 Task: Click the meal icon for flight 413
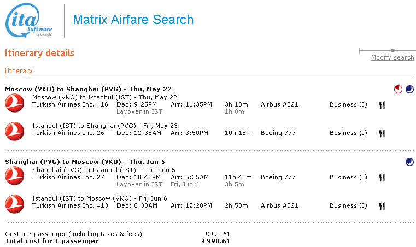click(382, 205)
